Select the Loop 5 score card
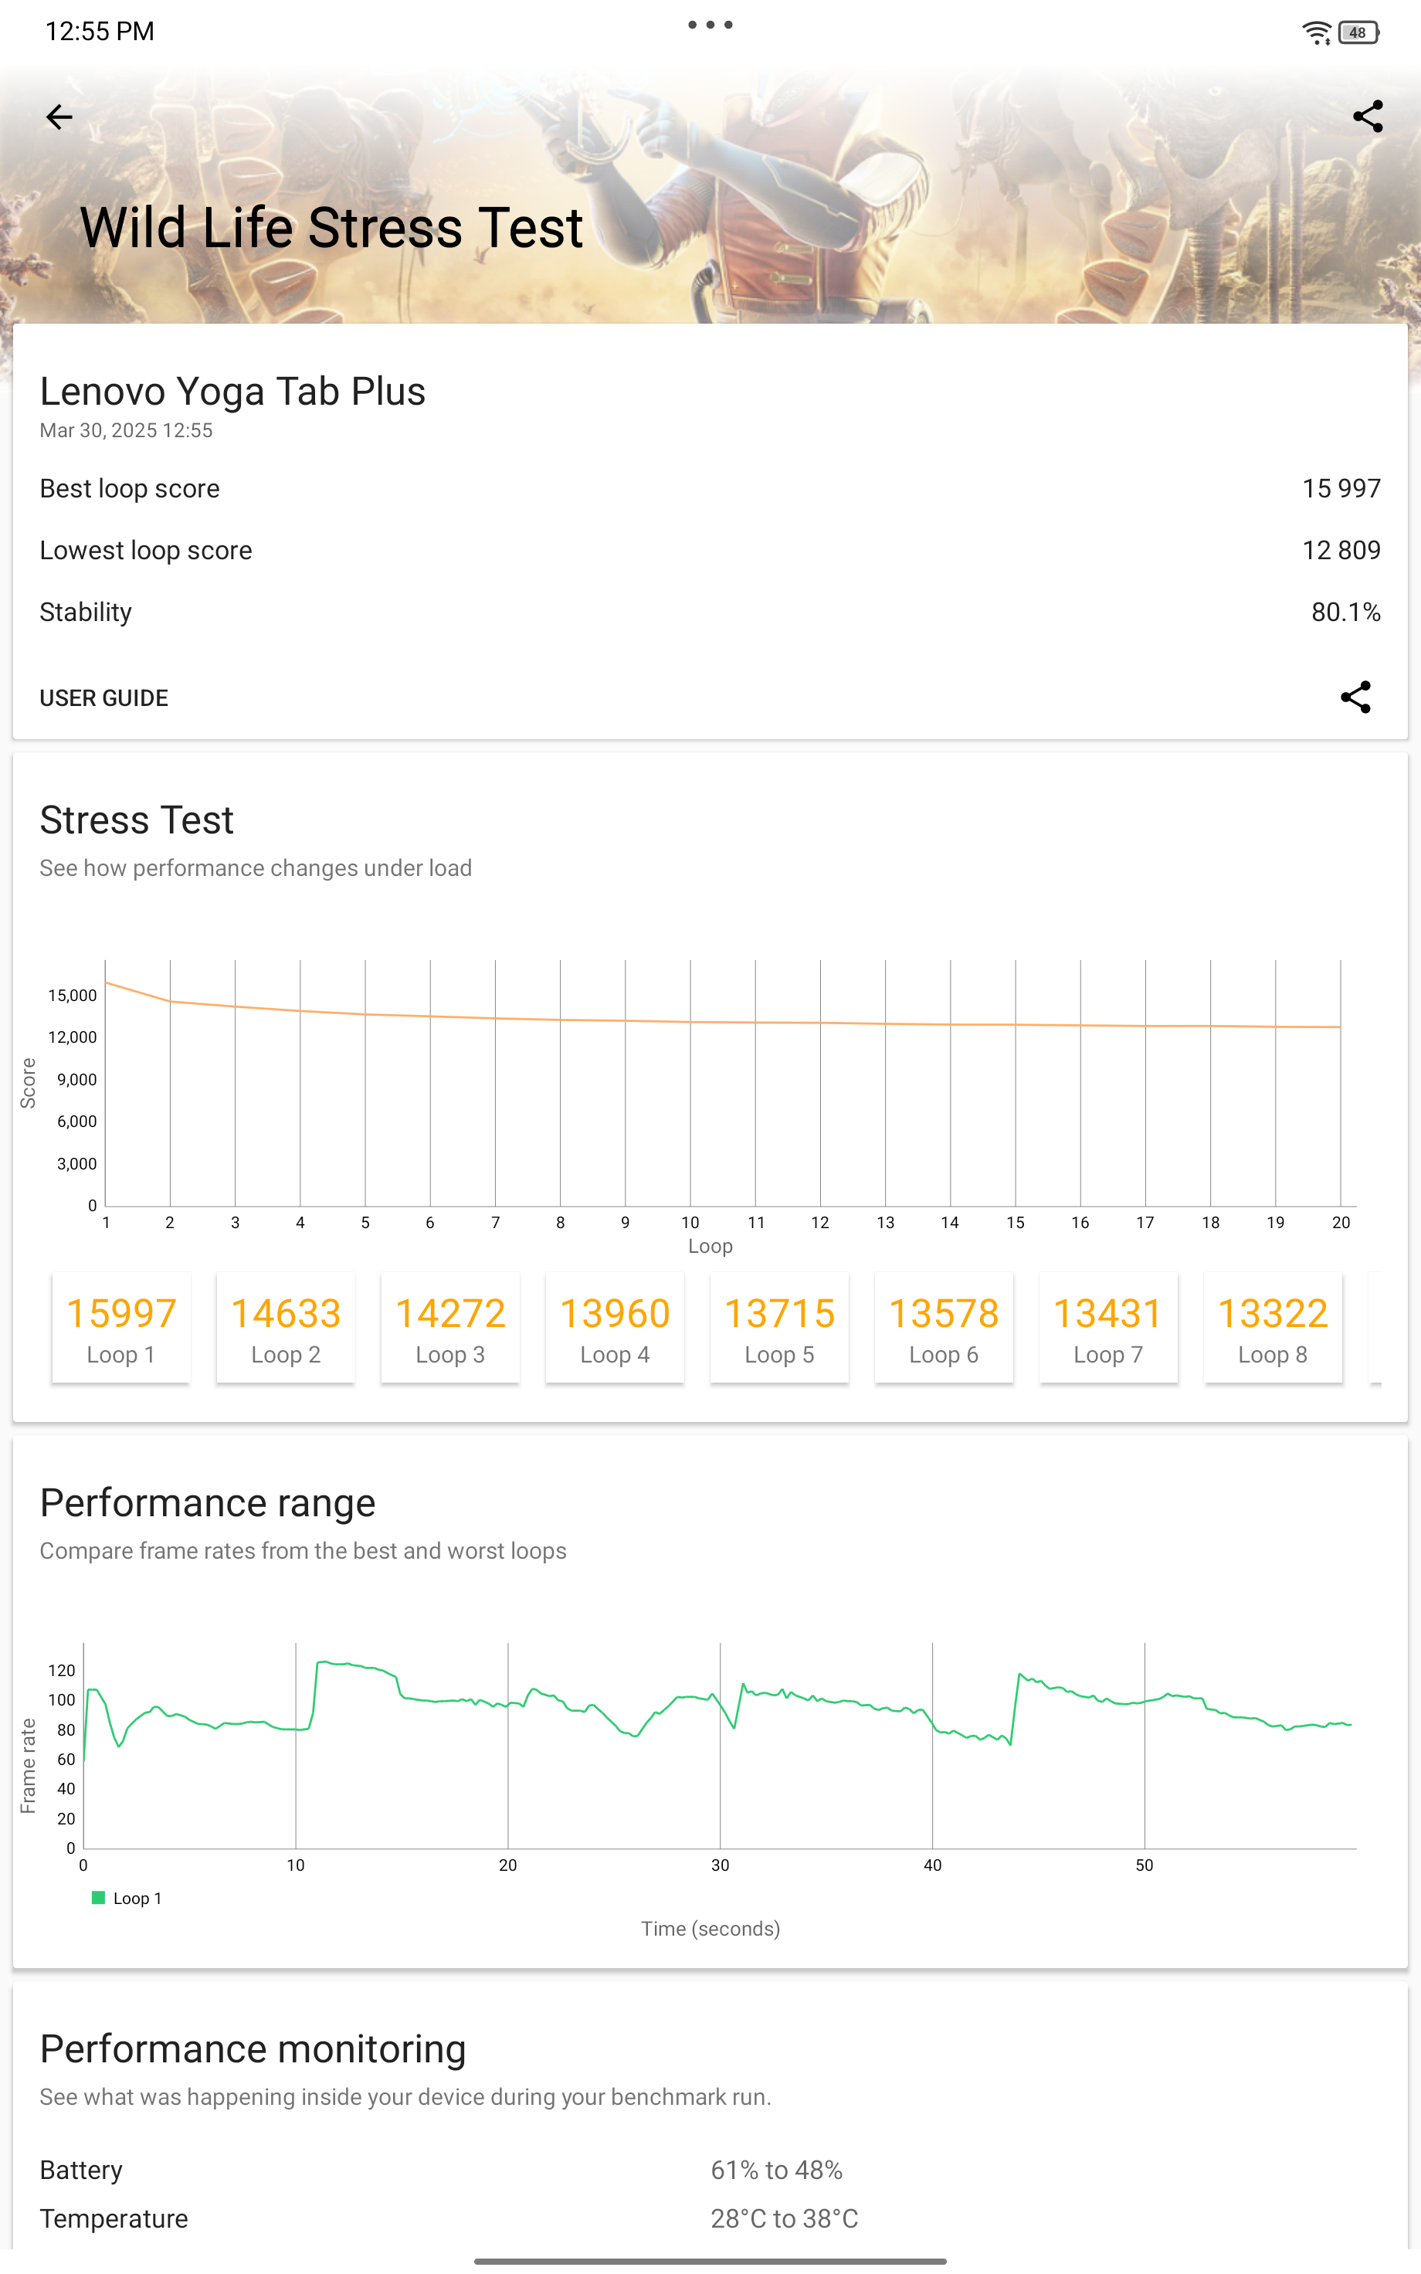1421x2274 pixels. [779, 1329]
